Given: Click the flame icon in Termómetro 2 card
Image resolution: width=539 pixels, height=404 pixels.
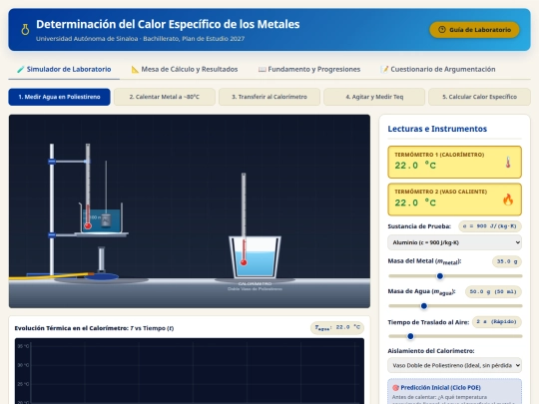Looking at the screenshot, I should tap(508, 200).
